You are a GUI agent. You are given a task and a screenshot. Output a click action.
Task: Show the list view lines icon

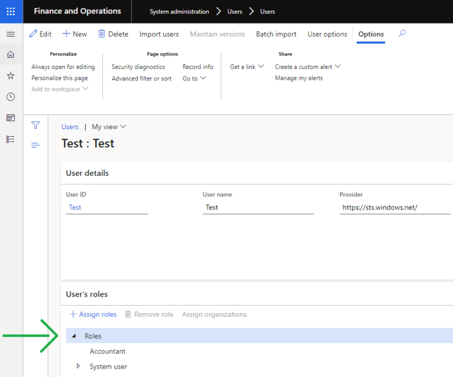35,145
